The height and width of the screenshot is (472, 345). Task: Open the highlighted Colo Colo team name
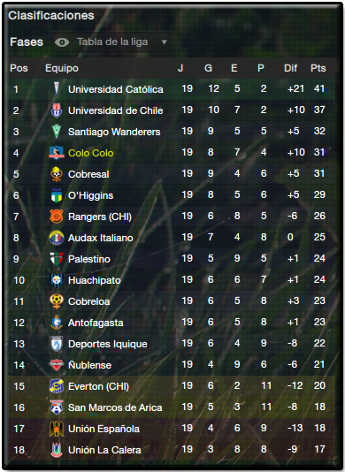(x=91, y=153)
